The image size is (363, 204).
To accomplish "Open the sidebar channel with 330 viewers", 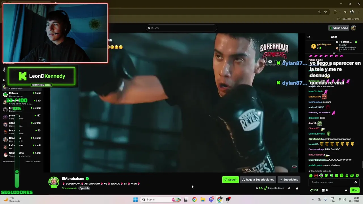I will point(22,102).
